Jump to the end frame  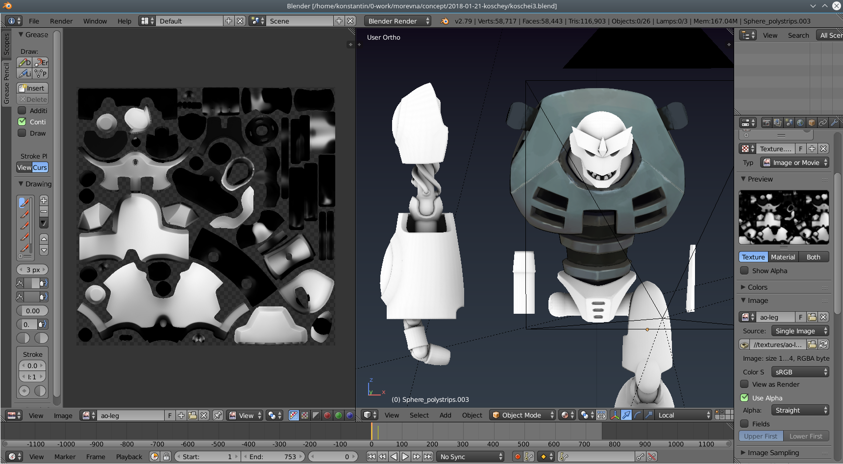click(428, 457)
